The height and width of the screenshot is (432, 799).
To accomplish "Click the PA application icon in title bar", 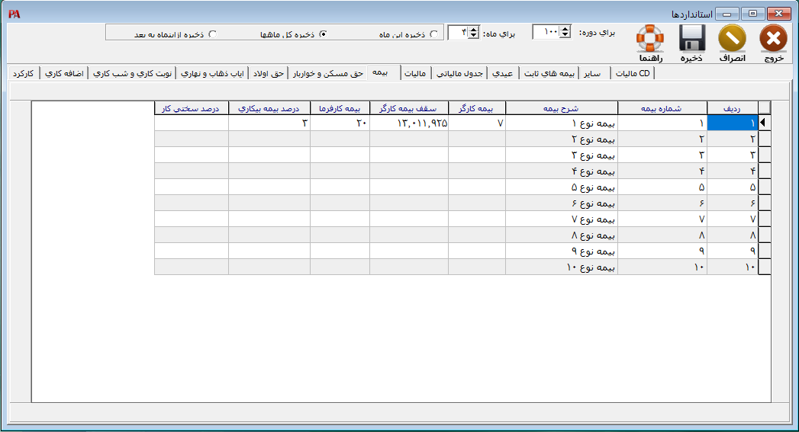I will [x=14, y=14].
